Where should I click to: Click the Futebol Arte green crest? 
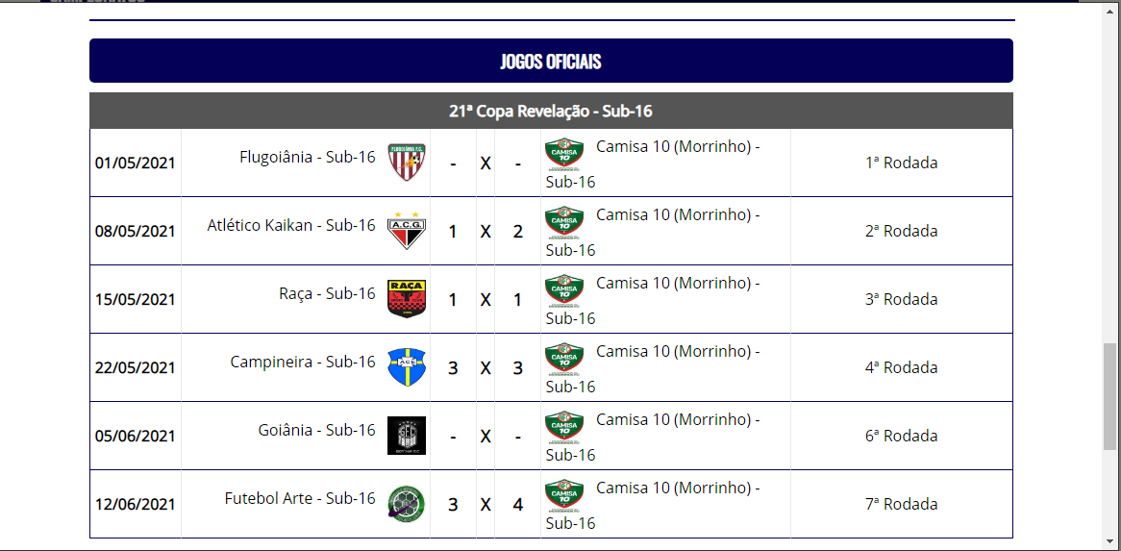click(406, 504)
